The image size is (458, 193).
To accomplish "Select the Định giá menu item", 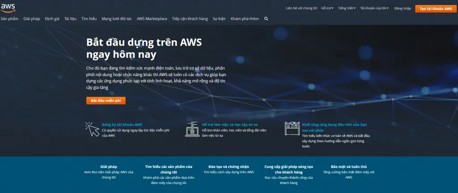I will tap(52, 19).
